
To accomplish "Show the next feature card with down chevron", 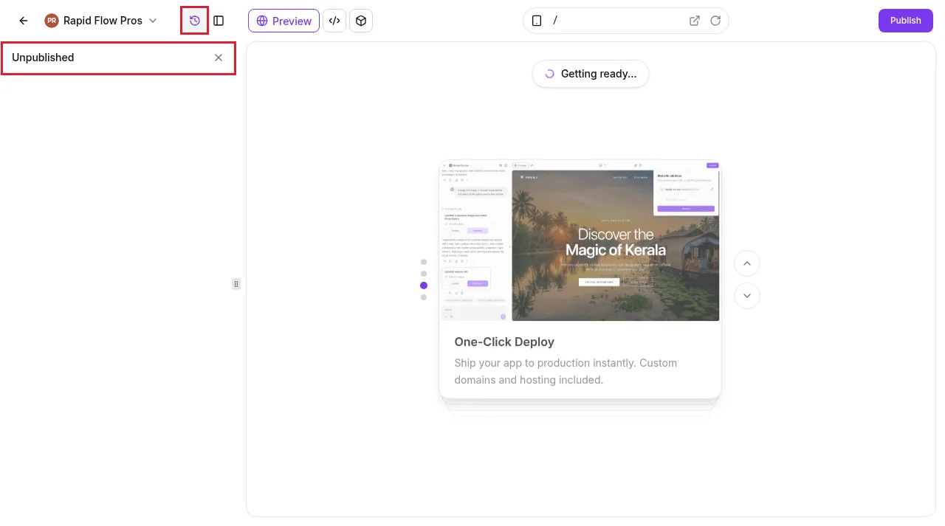I will (747, 296).
